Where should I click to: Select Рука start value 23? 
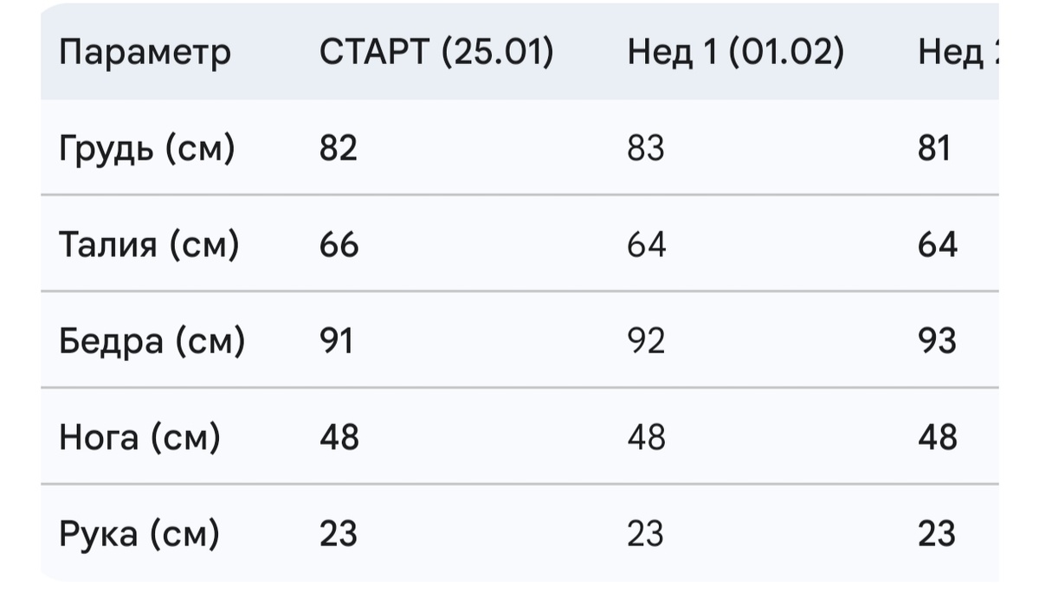tap(339, 533)
